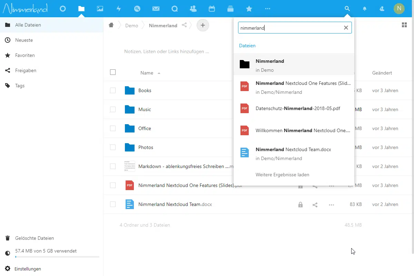The height and width of the screenshot is (276, 414).
Task: Toggle the select-all checkbox in header
Action: 113,72
